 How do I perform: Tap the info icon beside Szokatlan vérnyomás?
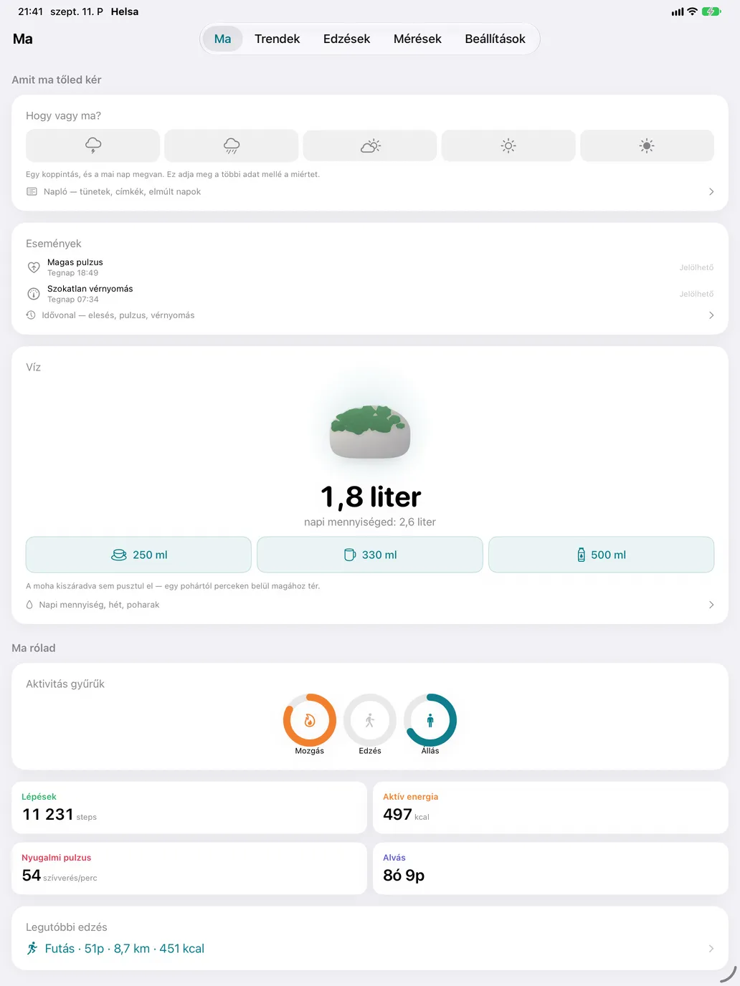[34, 294]
